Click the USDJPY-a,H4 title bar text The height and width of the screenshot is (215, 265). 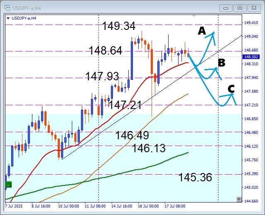coord(27,8)
